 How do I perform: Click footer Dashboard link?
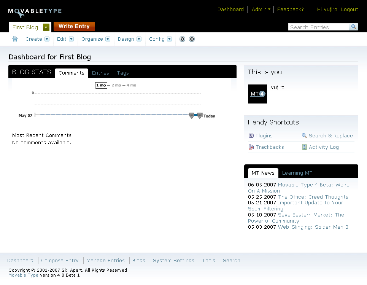pos(21,260)
